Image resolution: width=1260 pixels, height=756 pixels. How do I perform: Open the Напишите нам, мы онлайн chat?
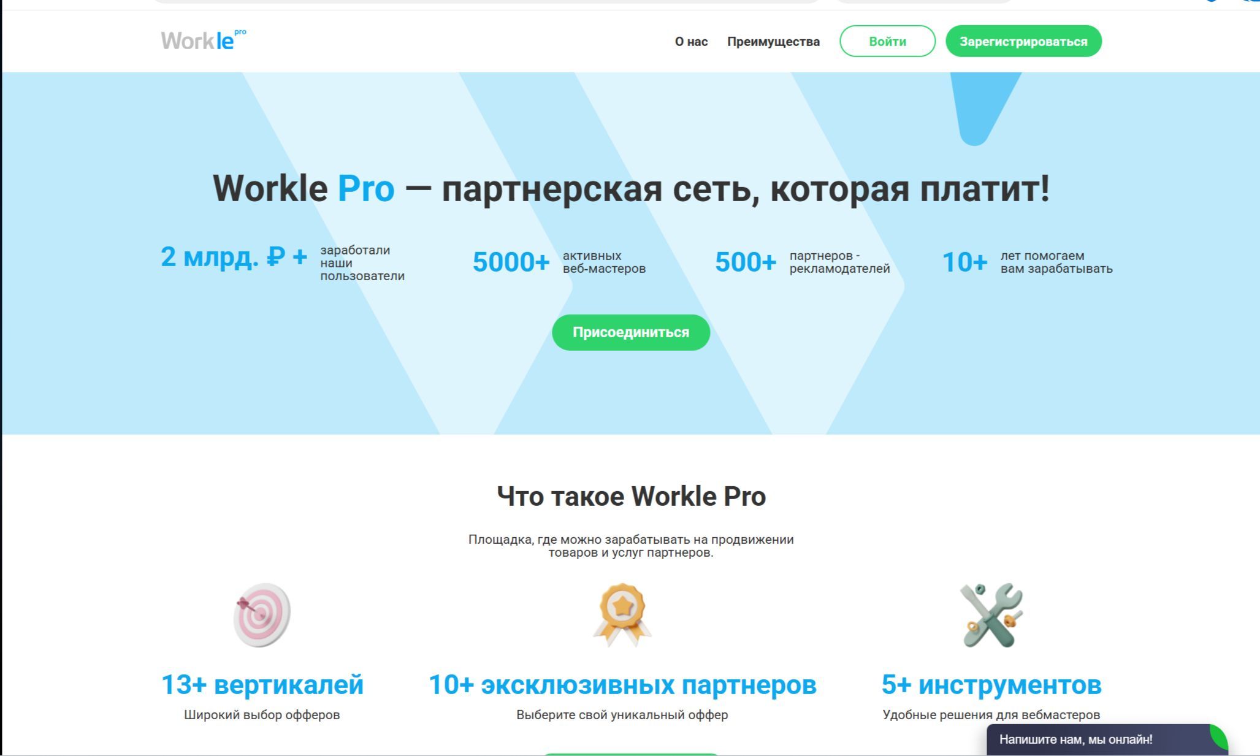[1075, 739]
